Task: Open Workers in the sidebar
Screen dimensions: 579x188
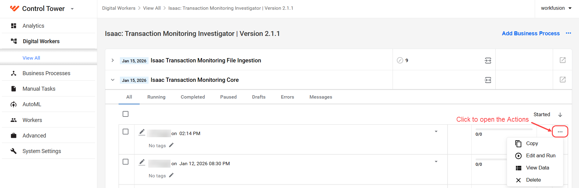Action: (x=32, y=120)
